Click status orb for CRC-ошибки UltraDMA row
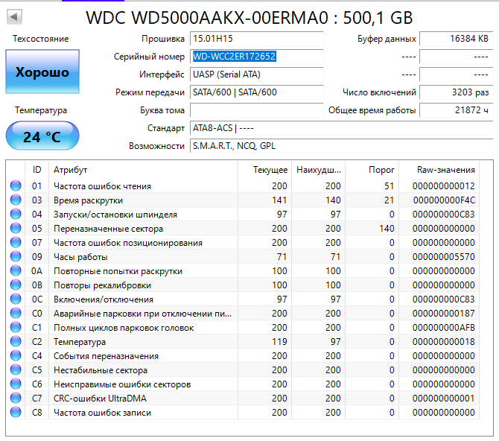The height and width of the screenshot is (441, 499). point(16,399)
